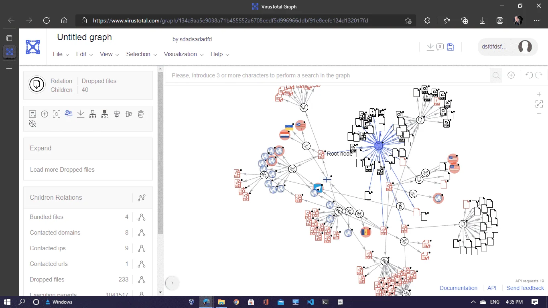Click the fit-to-screen expand icon
This screenshot has width=548, height=308.
click(539, 104)
